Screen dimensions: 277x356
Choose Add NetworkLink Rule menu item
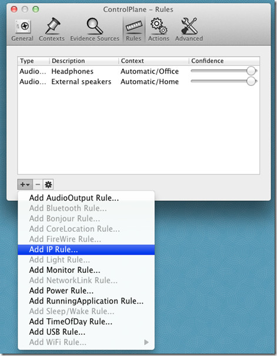pos(86,280)
